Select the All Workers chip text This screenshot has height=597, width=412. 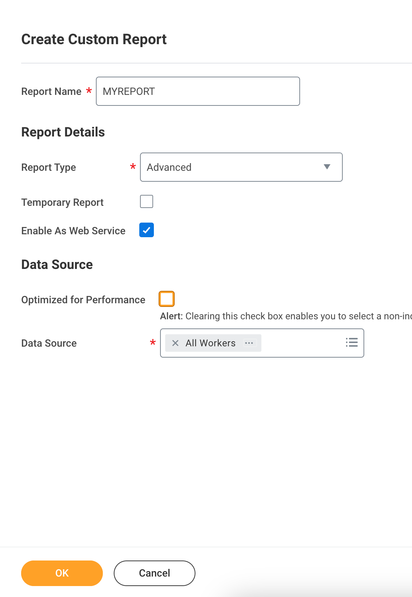210,343
